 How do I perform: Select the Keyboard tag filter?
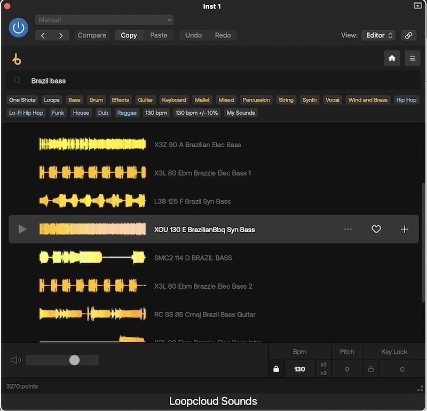[x=174, y=100]
